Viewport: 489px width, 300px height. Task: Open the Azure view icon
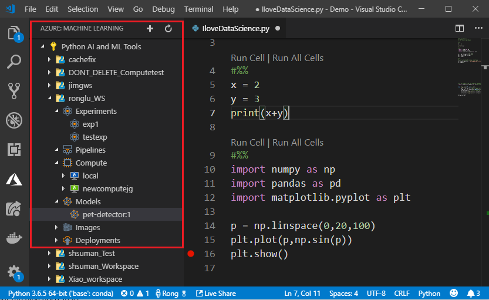[14, 180]
